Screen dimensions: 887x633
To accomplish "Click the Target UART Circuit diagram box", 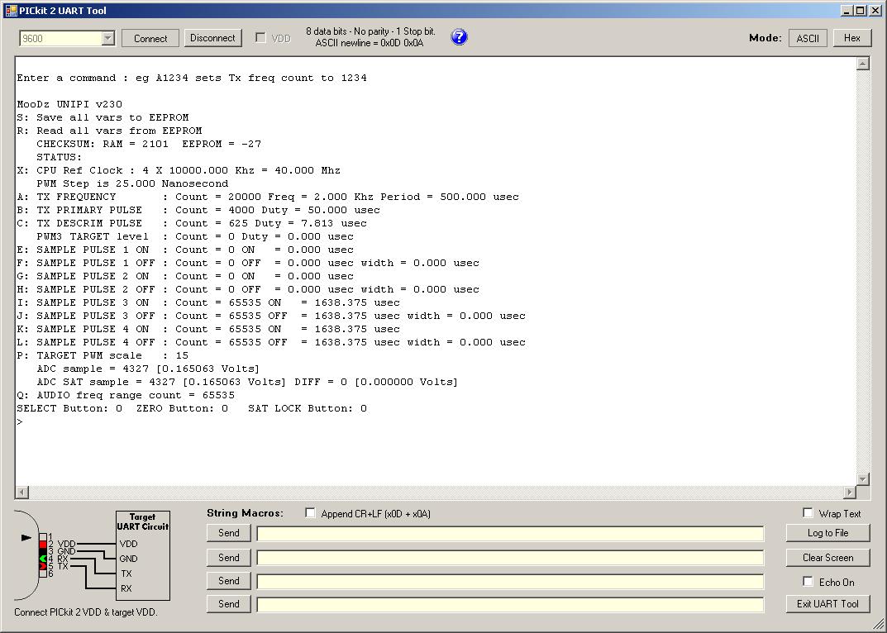I will 143,555.
